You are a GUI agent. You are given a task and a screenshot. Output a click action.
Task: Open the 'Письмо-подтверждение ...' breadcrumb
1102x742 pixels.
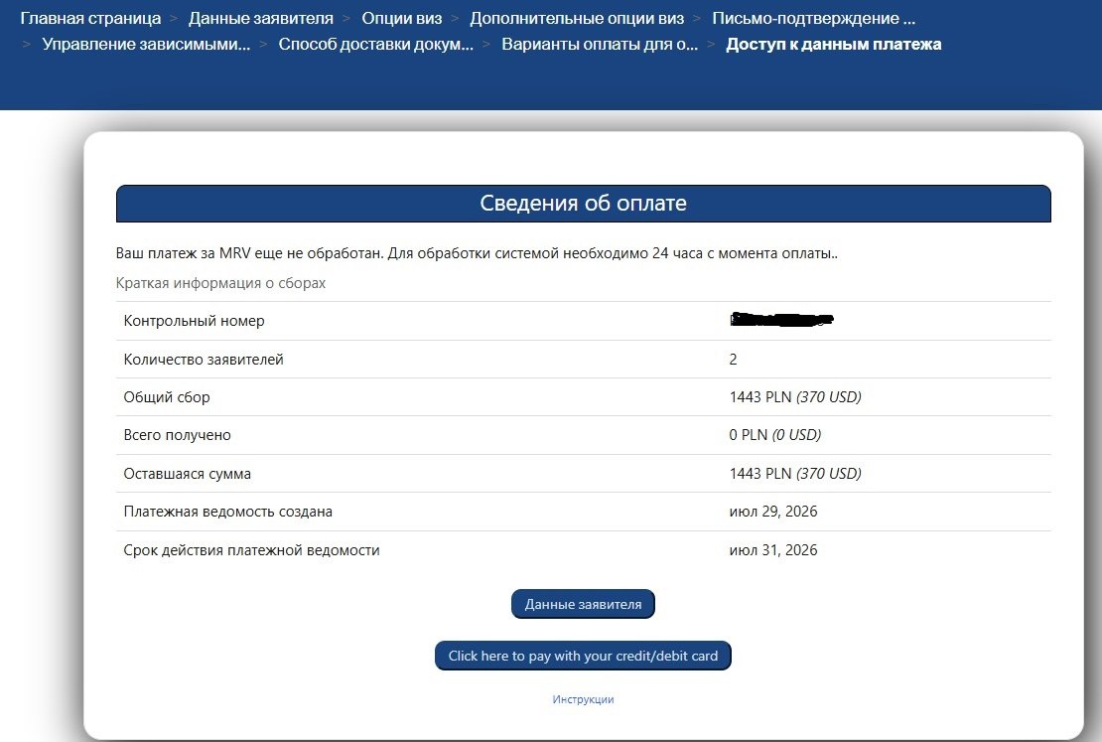pos(814,18)
